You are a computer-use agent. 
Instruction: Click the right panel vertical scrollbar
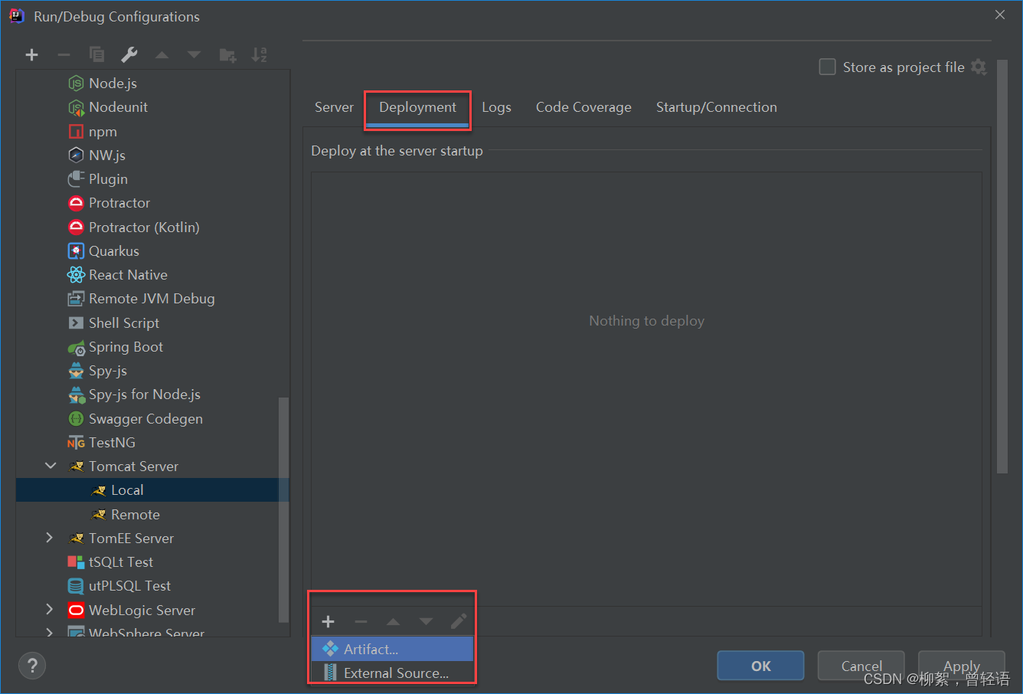[x=1002, y=267]
